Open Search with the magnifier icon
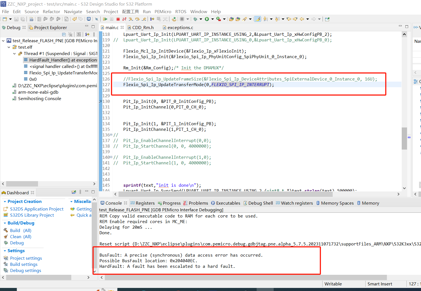421x291 pixels. click(x=96, y=19)
